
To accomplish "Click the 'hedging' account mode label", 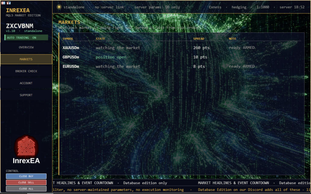I will [239, 7].
